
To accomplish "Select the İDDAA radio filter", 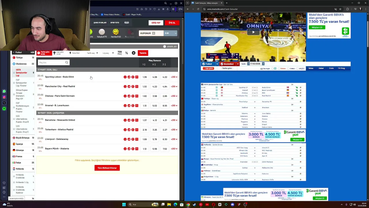I will [279, 68].
